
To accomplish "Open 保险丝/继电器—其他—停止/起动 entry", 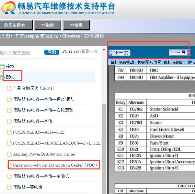I will tap(44, 99).
